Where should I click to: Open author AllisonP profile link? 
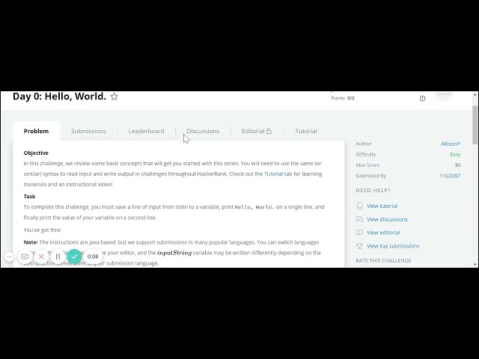tap(451, 144)
